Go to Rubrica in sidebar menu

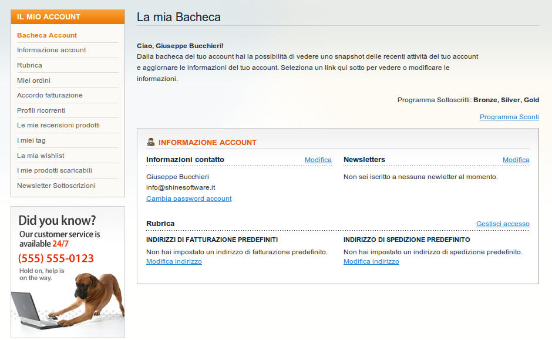pyautogui.click(x=29, y=65)
